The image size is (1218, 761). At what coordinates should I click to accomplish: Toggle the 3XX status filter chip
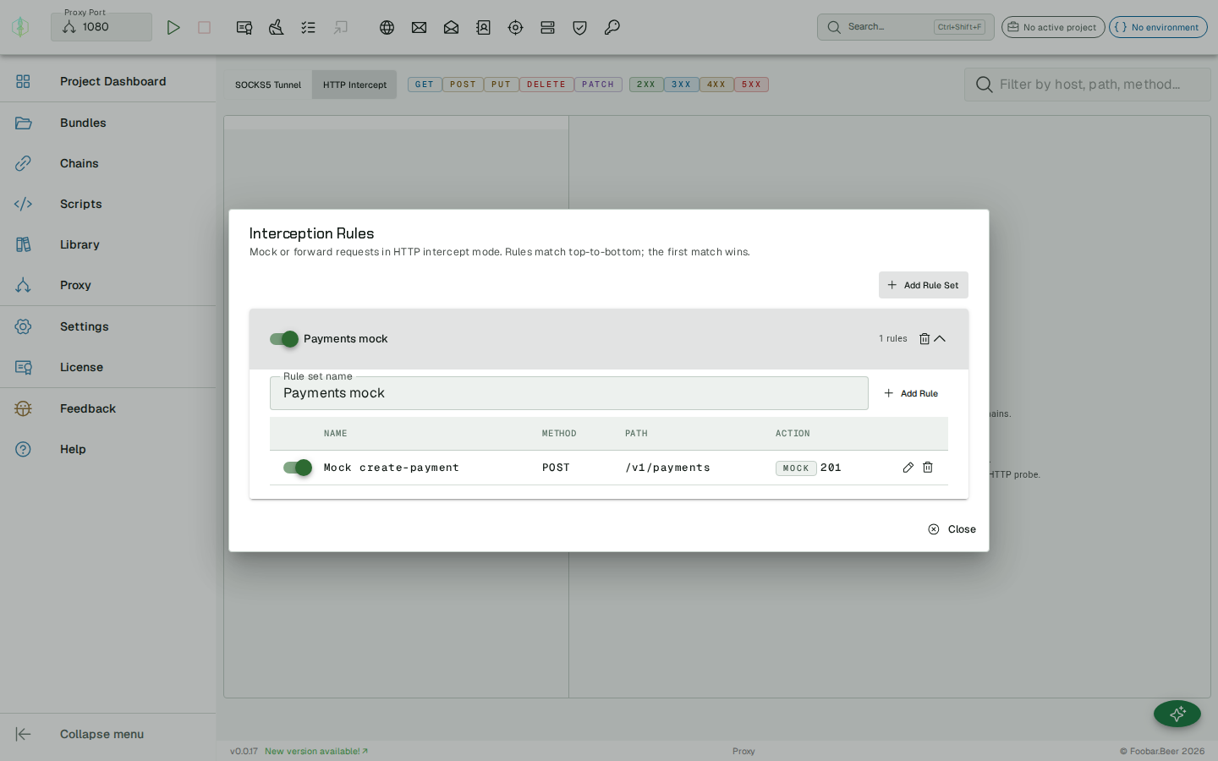tap(682, 85)
